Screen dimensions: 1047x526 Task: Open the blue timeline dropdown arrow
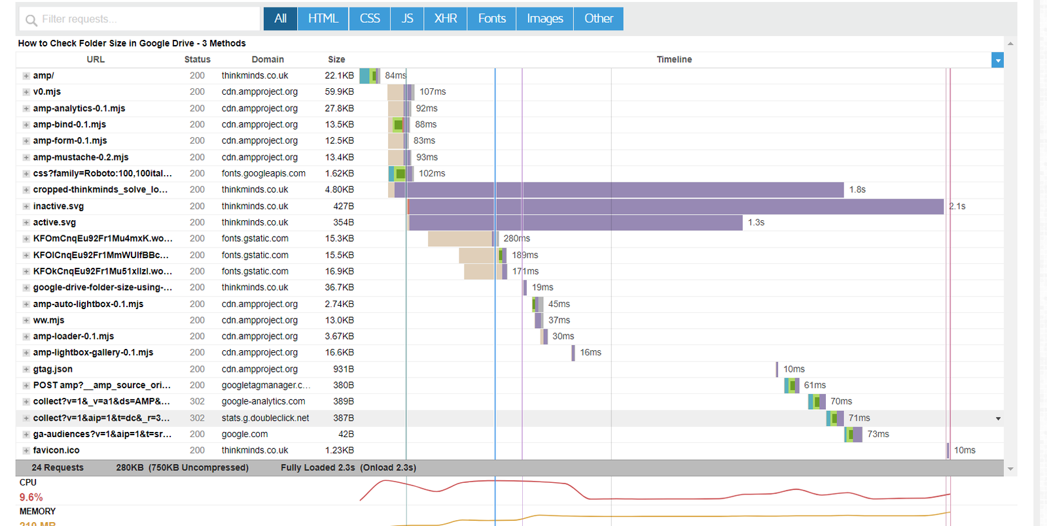point(998,60)
